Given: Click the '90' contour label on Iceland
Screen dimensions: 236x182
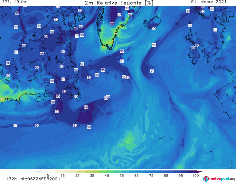Looking at the screenshot, I should click(x=153, y=29).
